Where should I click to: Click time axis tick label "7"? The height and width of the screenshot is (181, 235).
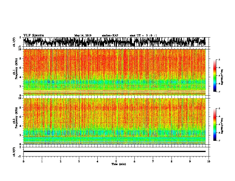[x=153, y=161]
